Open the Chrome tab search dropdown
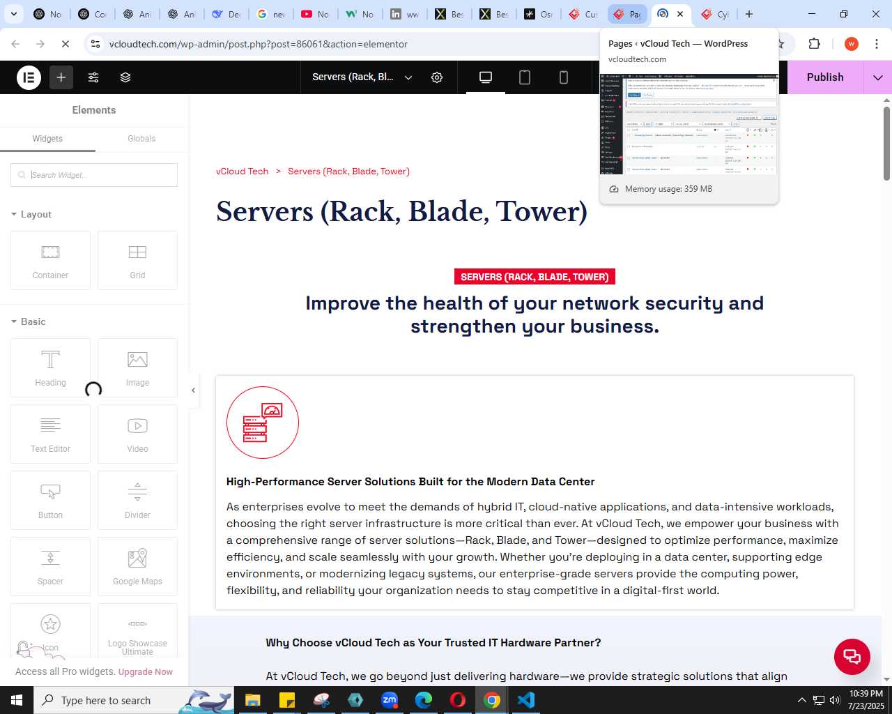Image resolution: width=892 pixels, height=714 pixels. point(13,14)
